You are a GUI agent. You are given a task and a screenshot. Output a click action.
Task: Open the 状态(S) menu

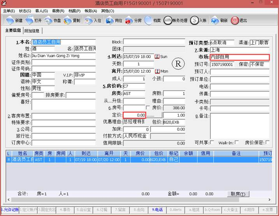[25, 11]
